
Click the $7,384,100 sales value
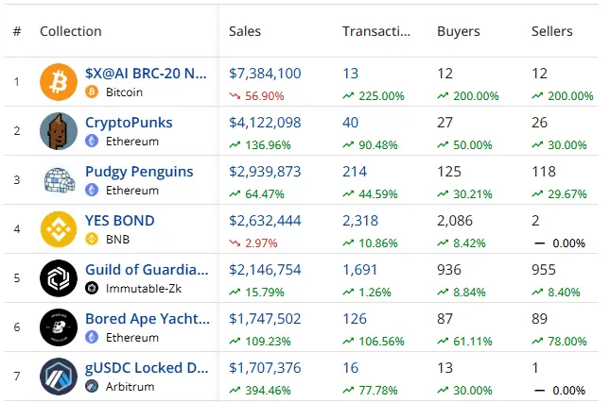(265, 74)
